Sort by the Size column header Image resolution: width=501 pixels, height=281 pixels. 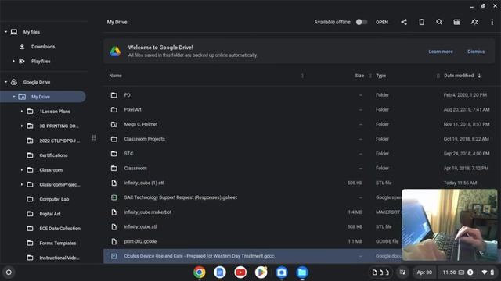(359, 76)
